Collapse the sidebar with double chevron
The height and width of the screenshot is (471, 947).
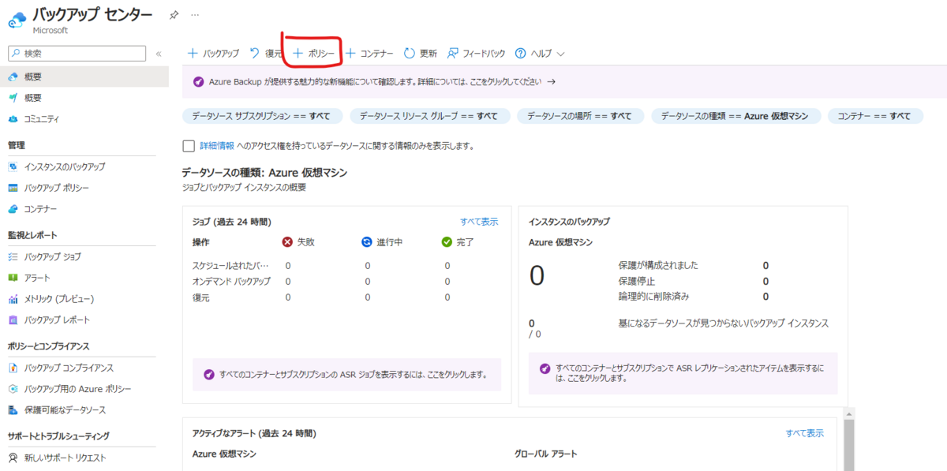point(159,54)
